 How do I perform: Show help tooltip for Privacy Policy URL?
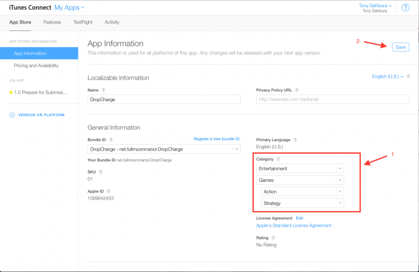tap(297, 90)
